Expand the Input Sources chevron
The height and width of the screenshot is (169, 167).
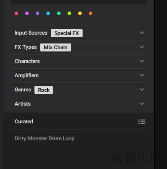click(x=142, y=33)
